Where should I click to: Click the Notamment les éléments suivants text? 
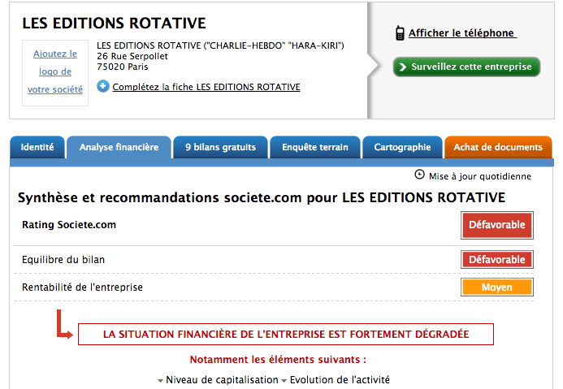pyautogui.click(x=278, y=360)
